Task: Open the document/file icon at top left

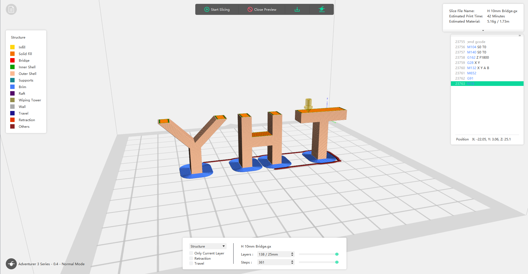Action: point(11,9)
